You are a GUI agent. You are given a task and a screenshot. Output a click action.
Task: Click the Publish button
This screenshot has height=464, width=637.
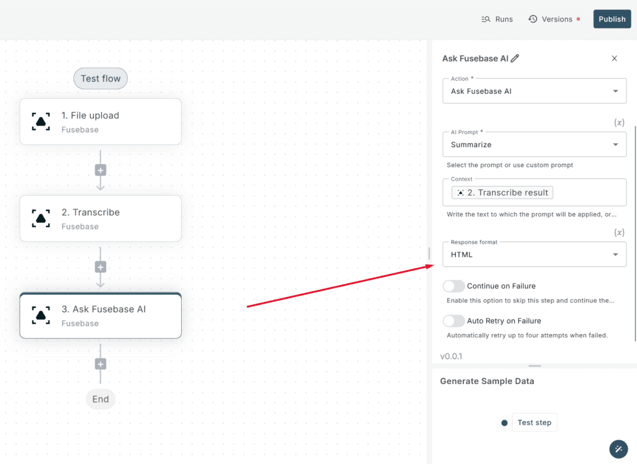(612, 19)
